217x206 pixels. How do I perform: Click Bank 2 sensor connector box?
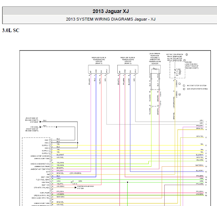(128, 69)
